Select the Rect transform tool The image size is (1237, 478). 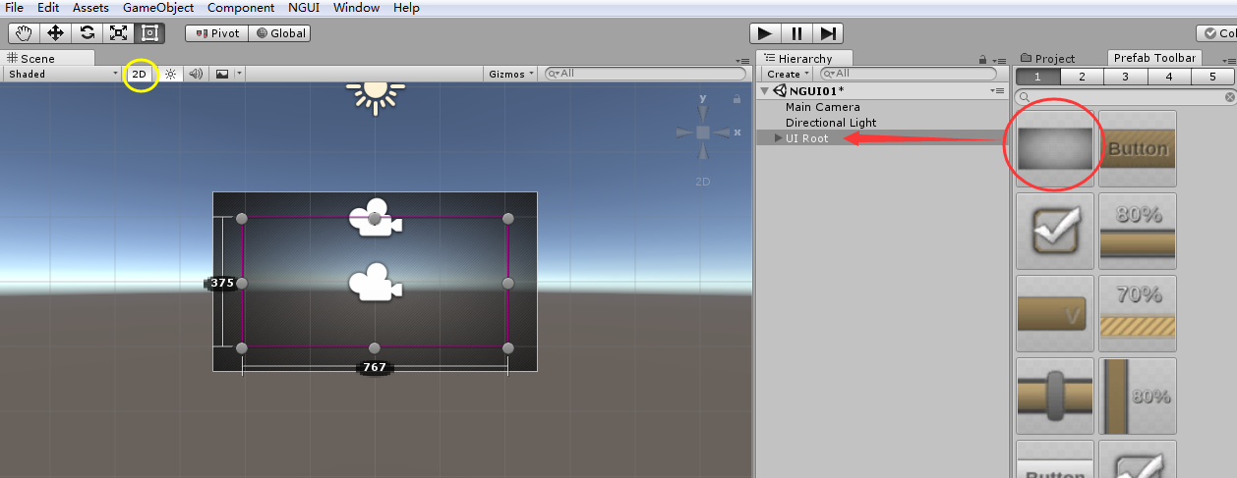pos(149,32)
